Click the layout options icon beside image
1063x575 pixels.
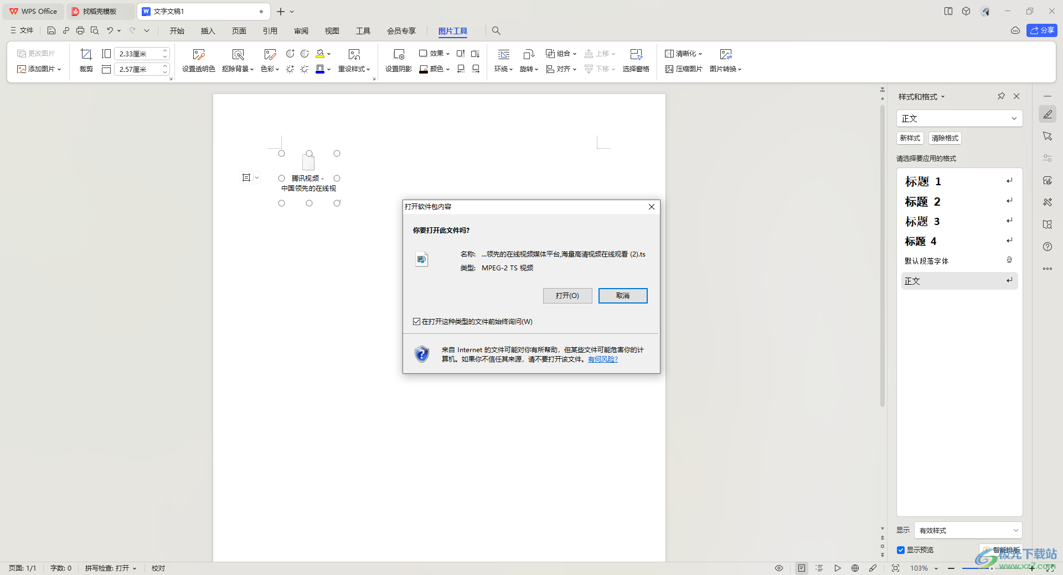click(x=246, y=177)
